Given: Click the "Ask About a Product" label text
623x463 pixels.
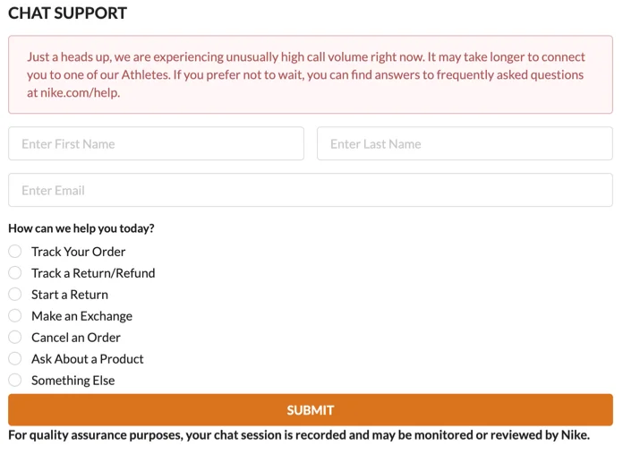Looking at the screenshot, I should click(88, 359).
